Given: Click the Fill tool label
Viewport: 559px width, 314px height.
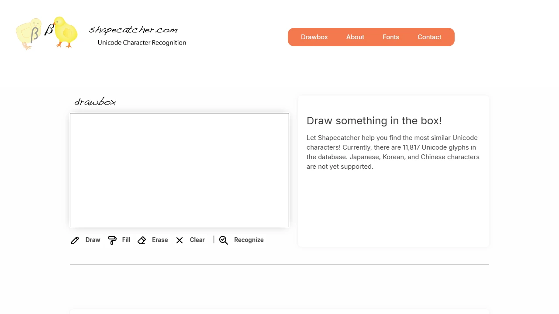Looking at the screenshot, I should point(126,240).
